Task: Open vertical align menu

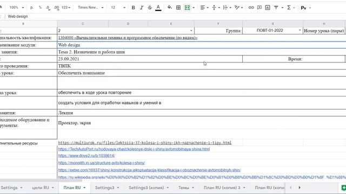Action: [216, 8]
